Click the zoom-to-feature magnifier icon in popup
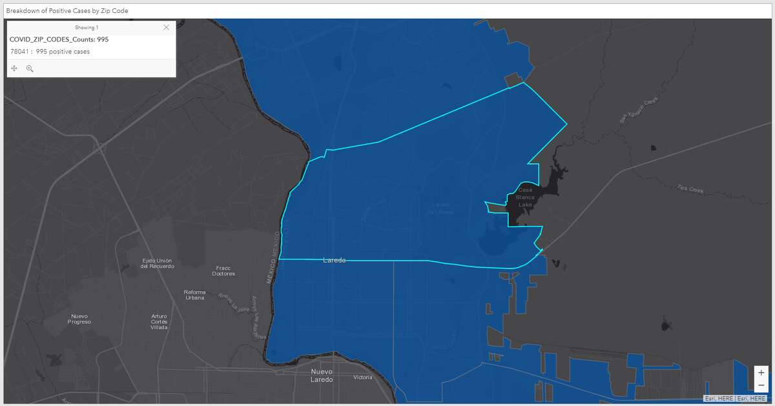Image resolution: width=775 pixels, height=406 pixels. (30, 68)
